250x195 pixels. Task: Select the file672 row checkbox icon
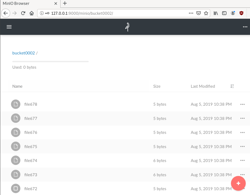pyautogui.click(x=16, y=189)
